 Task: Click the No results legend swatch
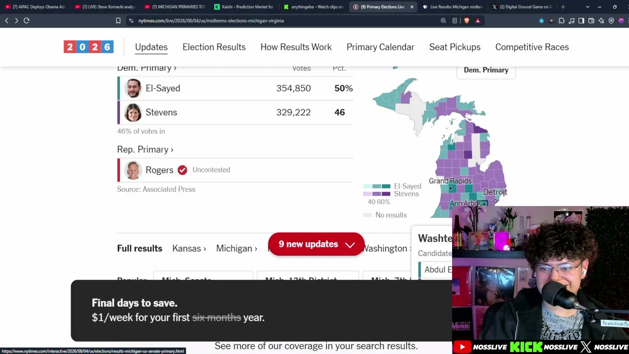tap(367, 215)
